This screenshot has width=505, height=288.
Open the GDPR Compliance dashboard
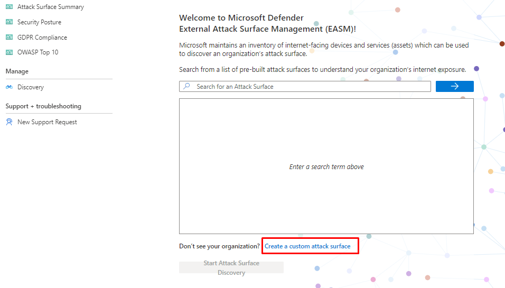tap(42, 38)
